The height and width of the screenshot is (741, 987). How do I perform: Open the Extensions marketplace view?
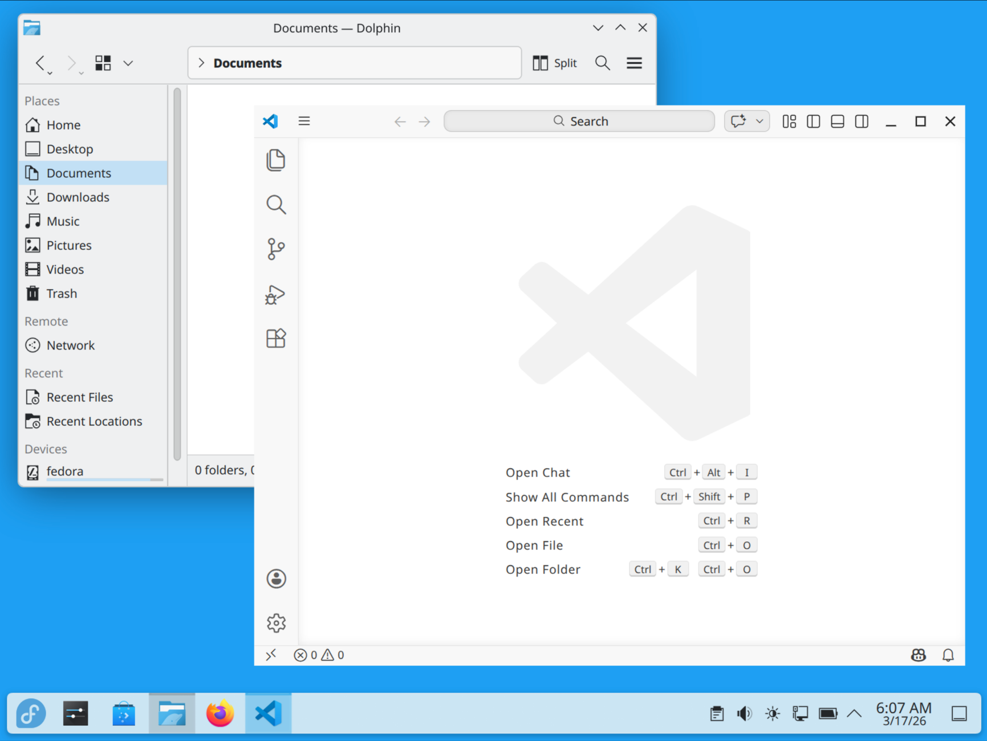pos(275,338)
